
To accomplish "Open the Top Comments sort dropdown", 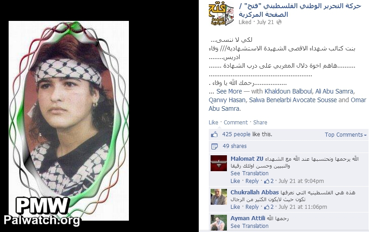I will [346, 135].
